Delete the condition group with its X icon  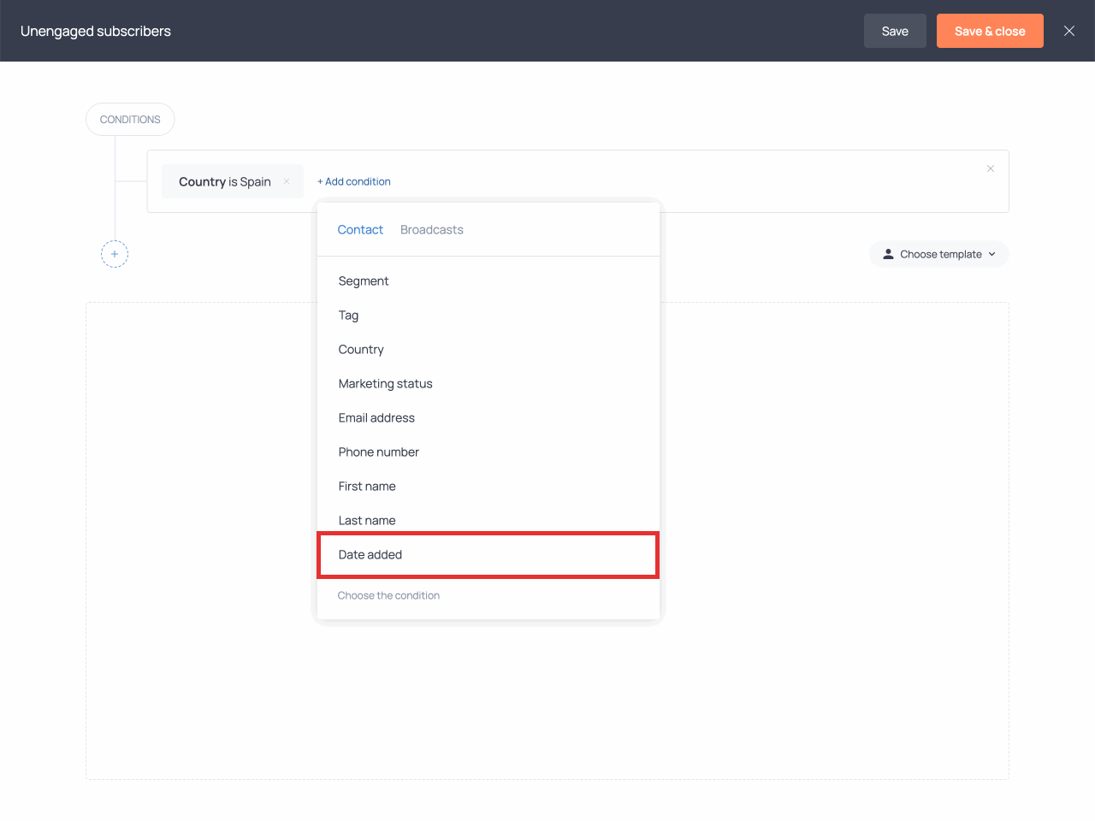[990, 168]
